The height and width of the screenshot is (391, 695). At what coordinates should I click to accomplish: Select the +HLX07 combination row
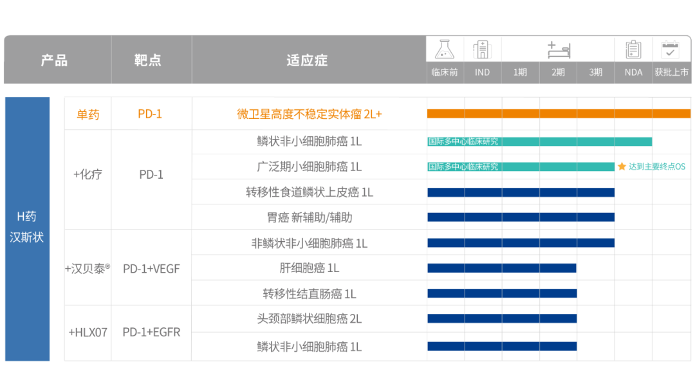pos(88,332)
